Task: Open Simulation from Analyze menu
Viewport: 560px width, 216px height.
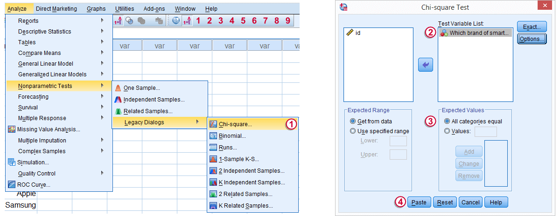Action: click(59, 162)
